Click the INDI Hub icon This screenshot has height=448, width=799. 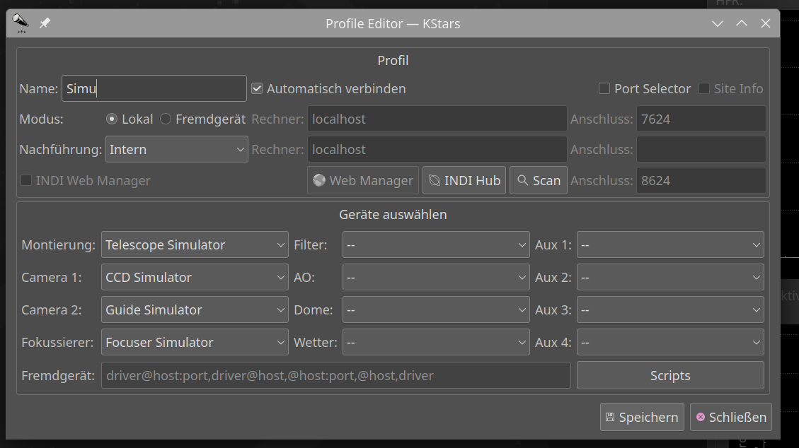(x=434, y=180)
